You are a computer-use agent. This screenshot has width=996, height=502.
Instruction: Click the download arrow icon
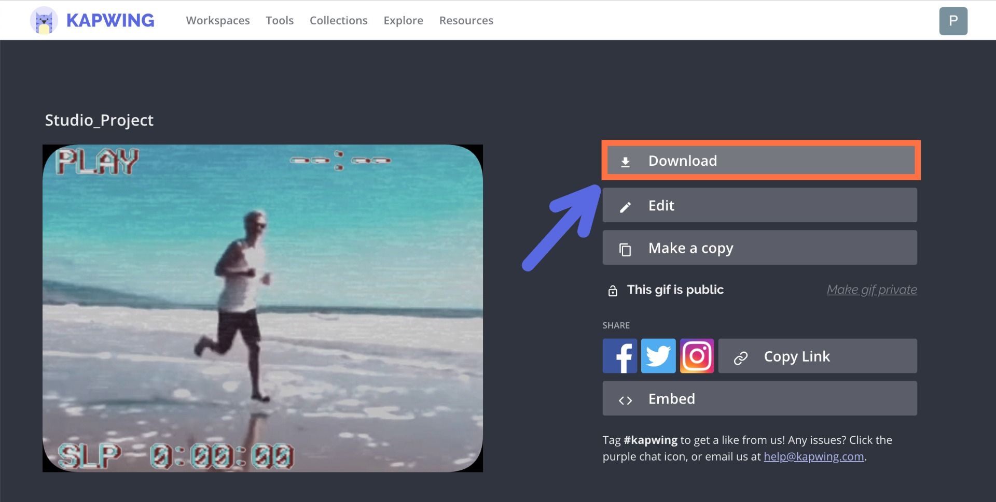626,162
